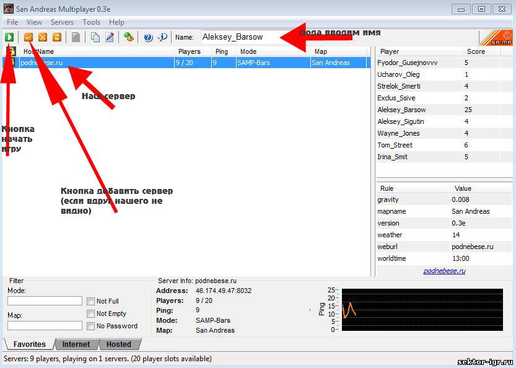This screenshot has height=368, width=516.
Task: Select the podnebese.ru server row
Action: click(186, 63)
